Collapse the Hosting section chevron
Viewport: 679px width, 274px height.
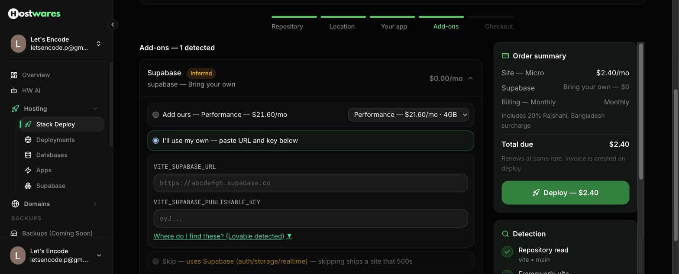[95, 109]
